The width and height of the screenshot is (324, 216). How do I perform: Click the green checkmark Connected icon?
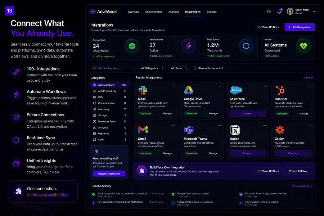132,46
